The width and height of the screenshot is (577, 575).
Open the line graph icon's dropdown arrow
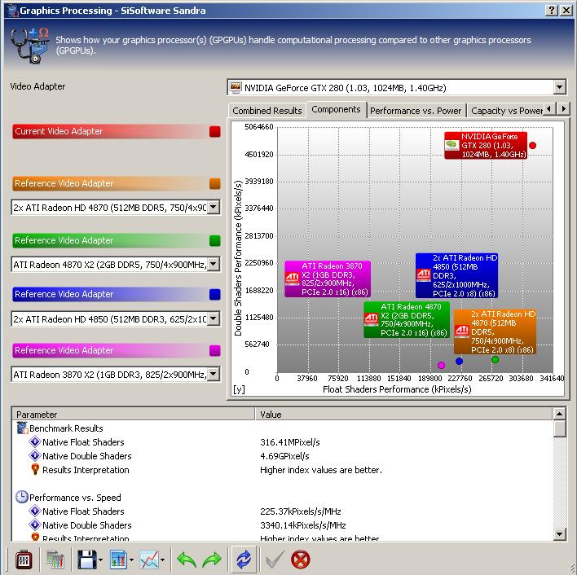[x=163, y=560]
